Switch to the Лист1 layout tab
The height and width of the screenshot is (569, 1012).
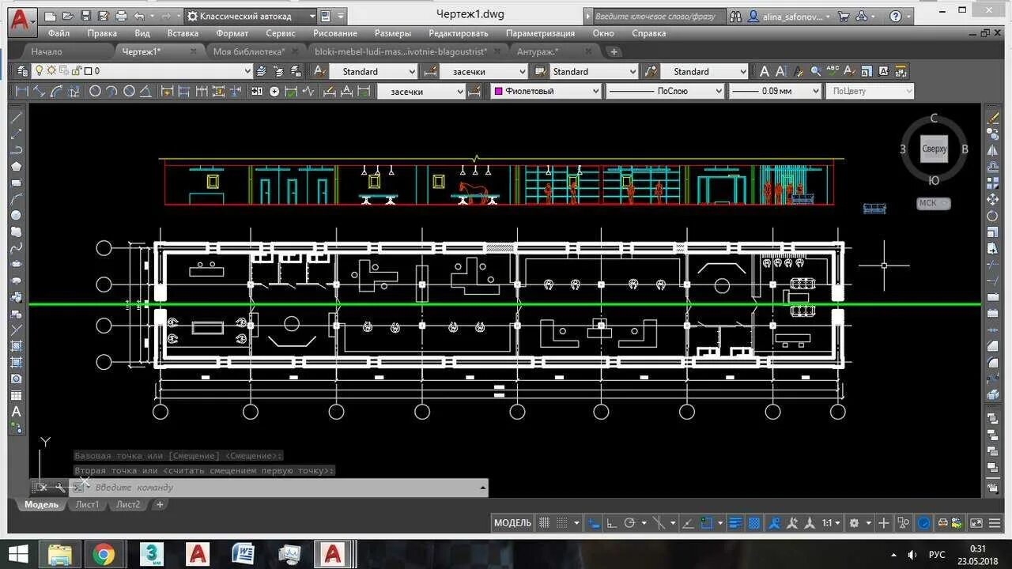[87, 504]
